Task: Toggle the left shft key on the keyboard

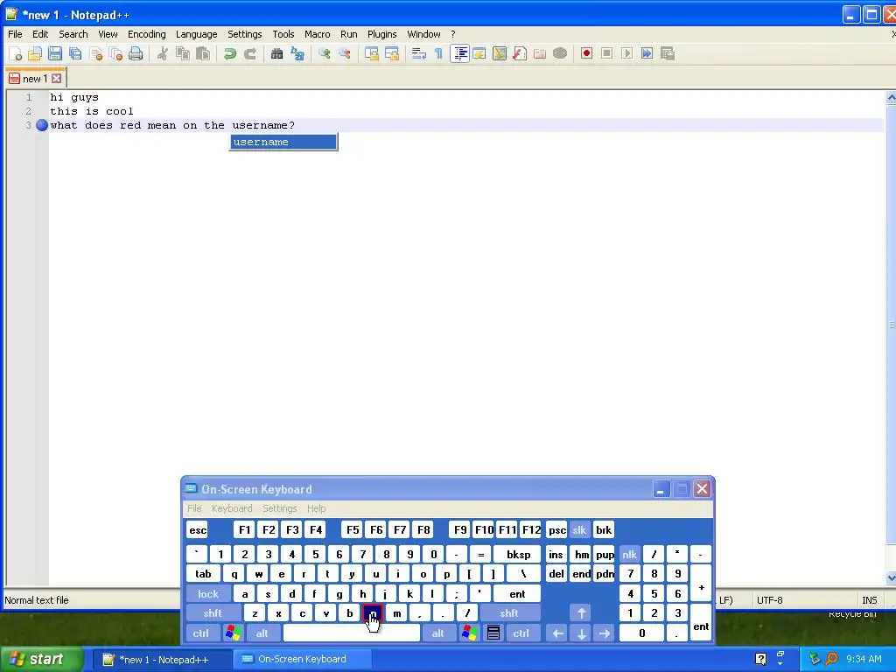Action: [213, 613]
